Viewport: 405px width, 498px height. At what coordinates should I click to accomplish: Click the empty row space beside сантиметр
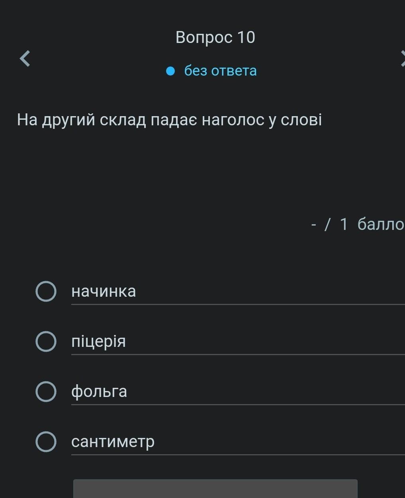click(x=279, y=442)
